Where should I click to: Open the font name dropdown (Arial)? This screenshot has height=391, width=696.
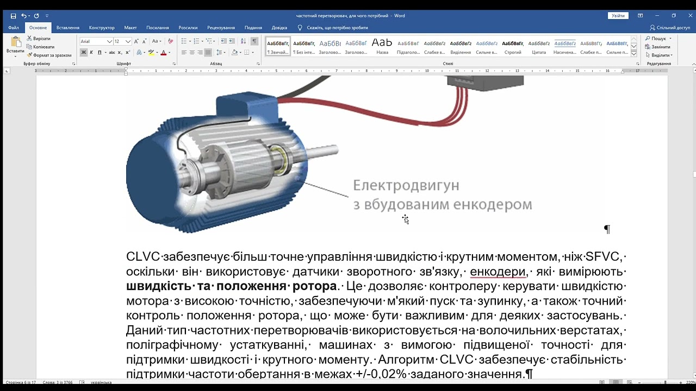(109, 41)
